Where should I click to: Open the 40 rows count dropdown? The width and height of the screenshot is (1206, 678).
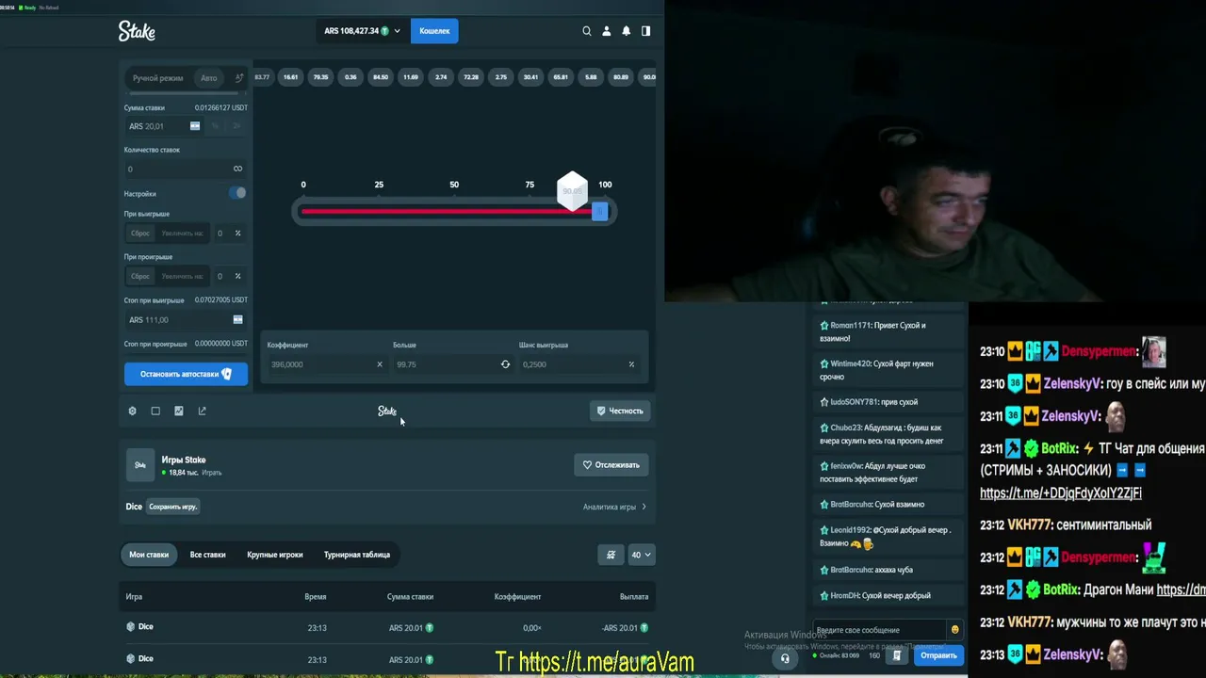[641, 555]
